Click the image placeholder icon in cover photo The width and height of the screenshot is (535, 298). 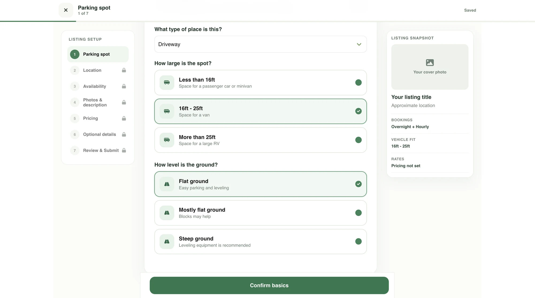[430, 62]
